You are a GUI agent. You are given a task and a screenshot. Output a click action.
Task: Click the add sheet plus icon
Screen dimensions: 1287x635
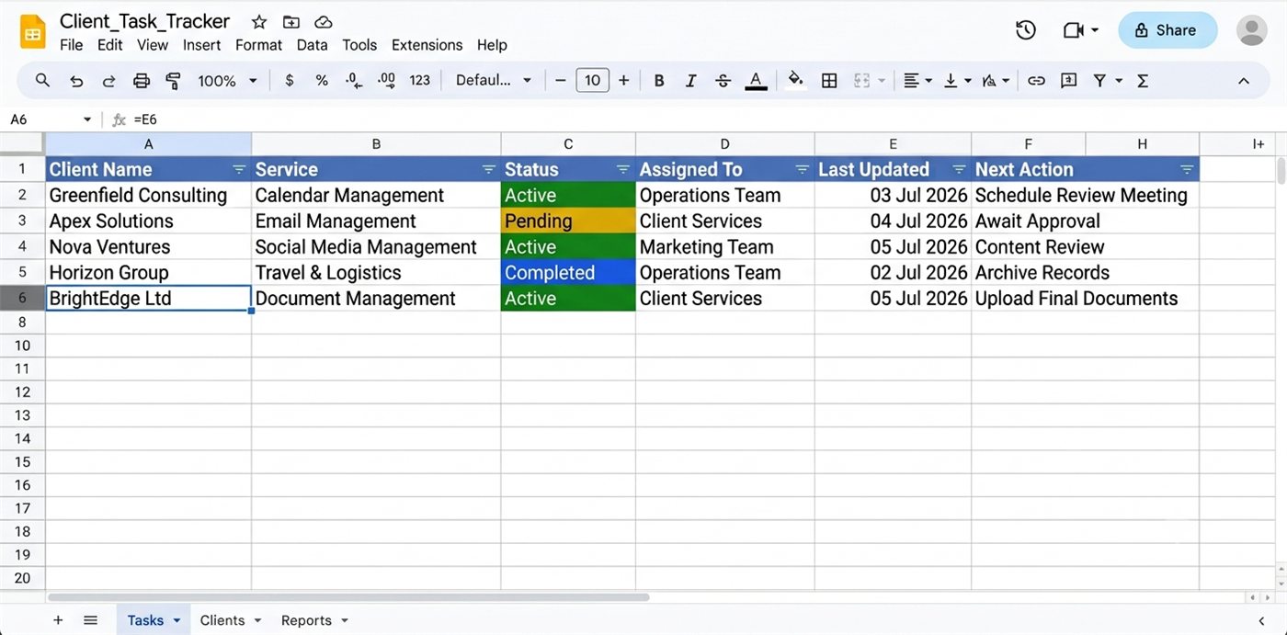[x=58, y=620]
